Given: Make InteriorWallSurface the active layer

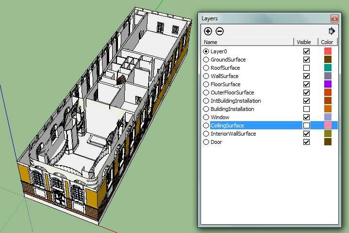Looking at the screenshot, I should coord(206,134).
